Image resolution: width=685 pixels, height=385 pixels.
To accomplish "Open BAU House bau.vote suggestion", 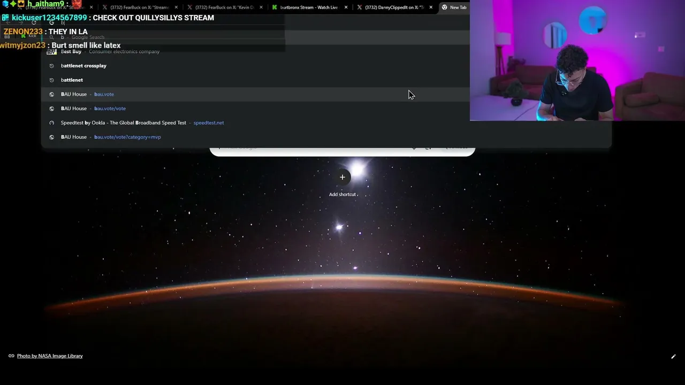I will (326, 94).
